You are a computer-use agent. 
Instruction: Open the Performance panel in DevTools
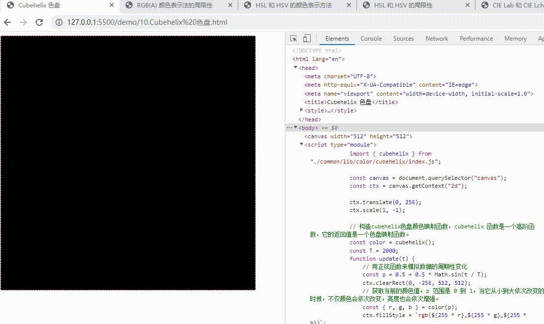click(476, 39)
